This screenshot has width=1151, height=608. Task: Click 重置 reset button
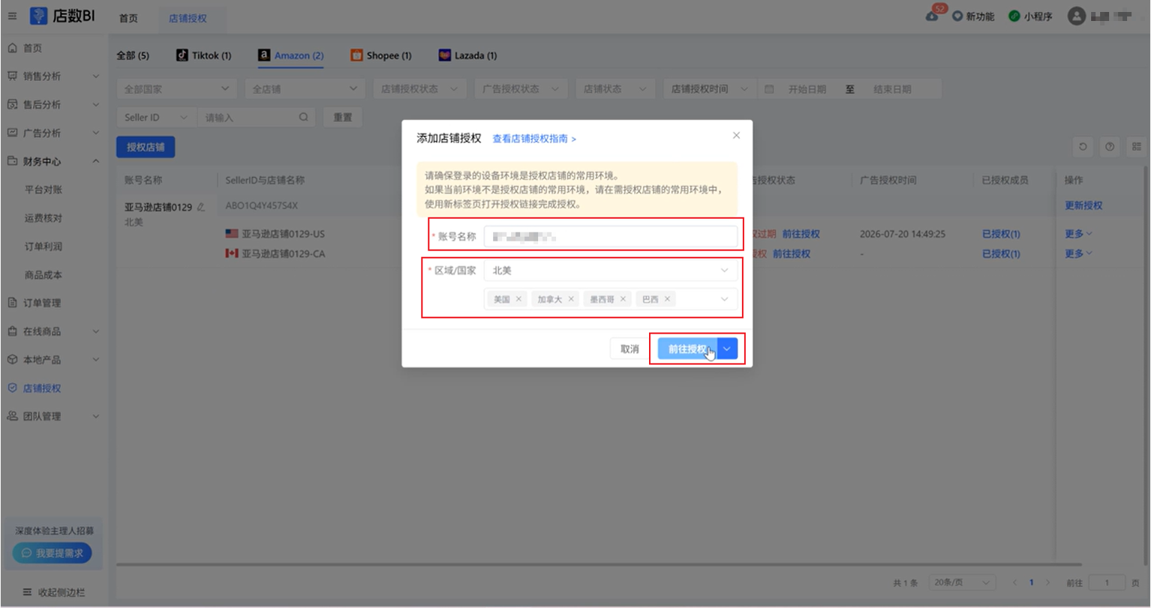coord(343,118)
